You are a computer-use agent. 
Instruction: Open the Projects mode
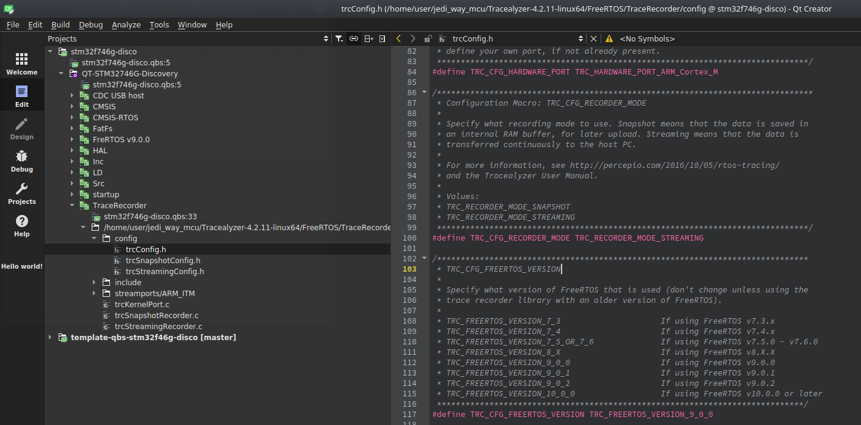tap(22, 193)
